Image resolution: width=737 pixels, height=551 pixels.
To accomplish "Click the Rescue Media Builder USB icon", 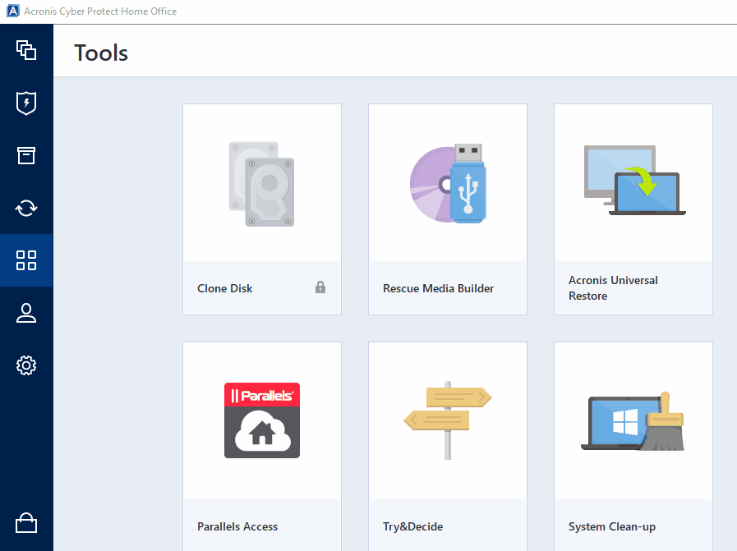I will tap(448, 183).
